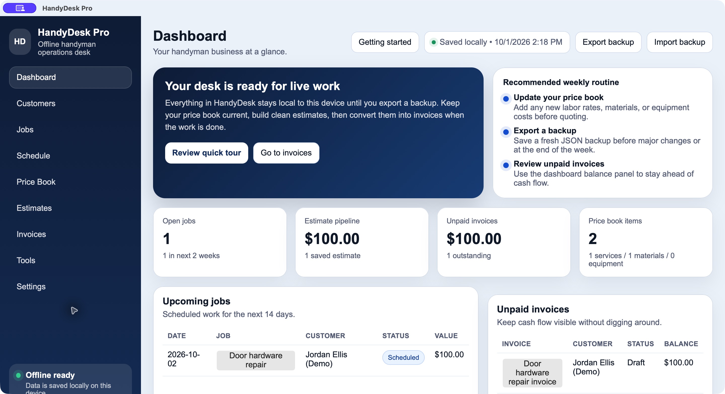Click Export backup
This screenshot has width=725, height=394.
tap(608, 42)
